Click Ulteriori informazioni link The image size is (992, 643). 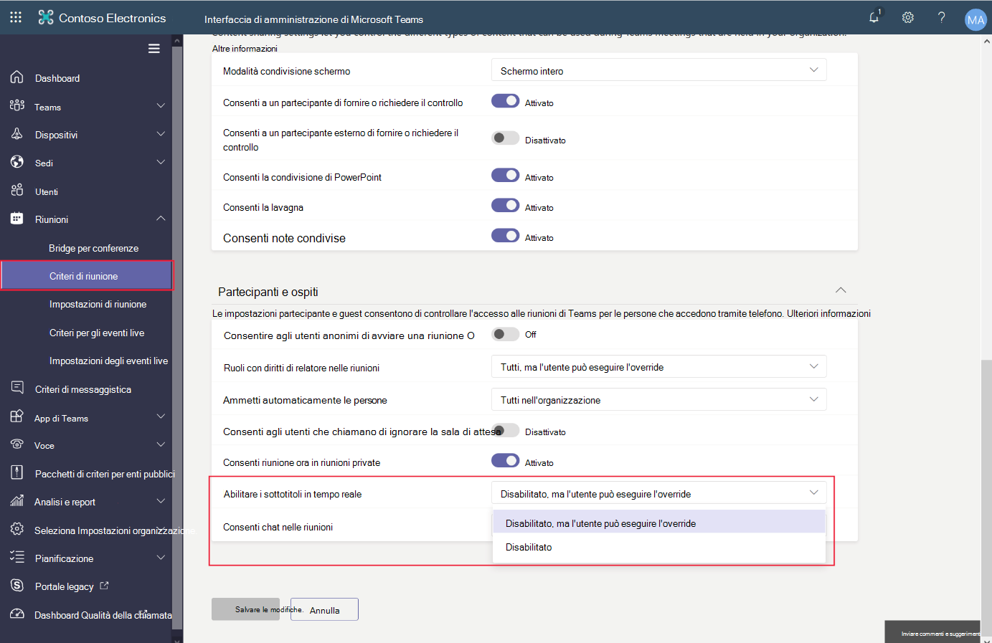(x=828, y=313)
